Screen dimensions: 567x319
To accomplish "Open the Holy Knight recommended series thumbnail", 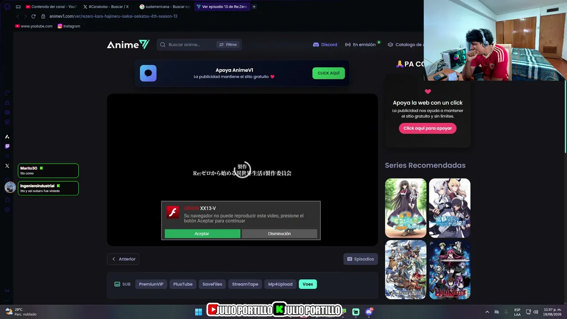I will (x=450, y=269).
